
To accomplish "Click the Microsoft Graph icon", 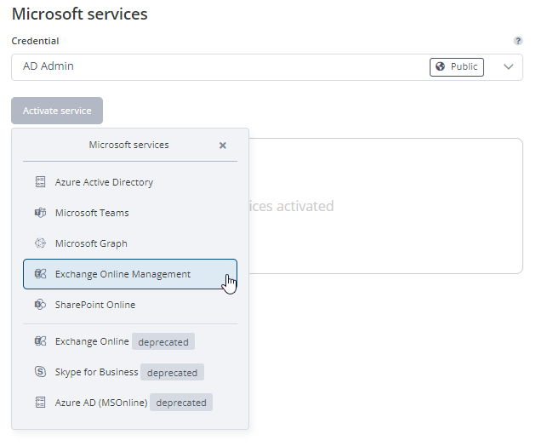I will 40,243.
